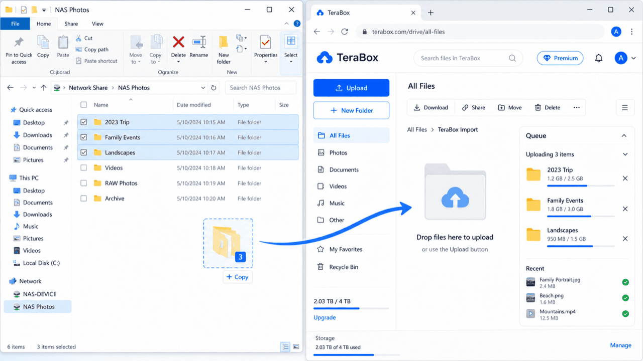Viewport: 643px width, 361px height.
Task: Click the Chrome address bar URL
Action: click(x=408, y=32)
